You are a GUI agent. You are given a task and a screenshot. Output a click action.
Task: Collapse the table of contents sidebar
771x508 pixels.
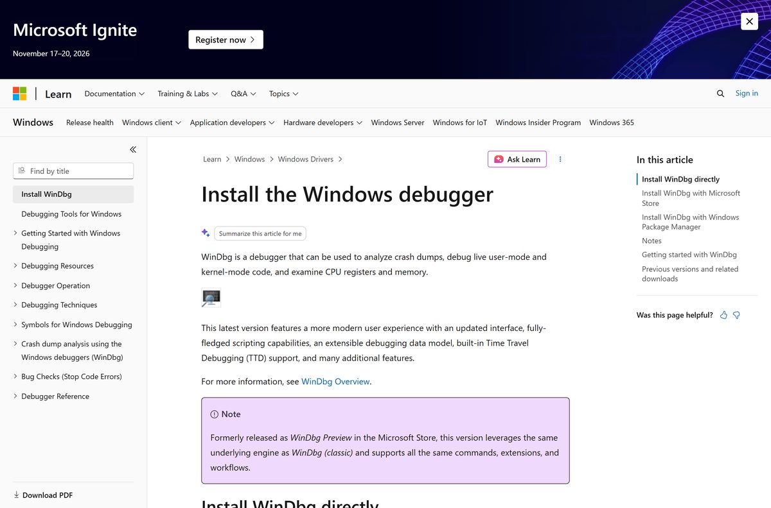pyautogui.click(x=133, y=149)
